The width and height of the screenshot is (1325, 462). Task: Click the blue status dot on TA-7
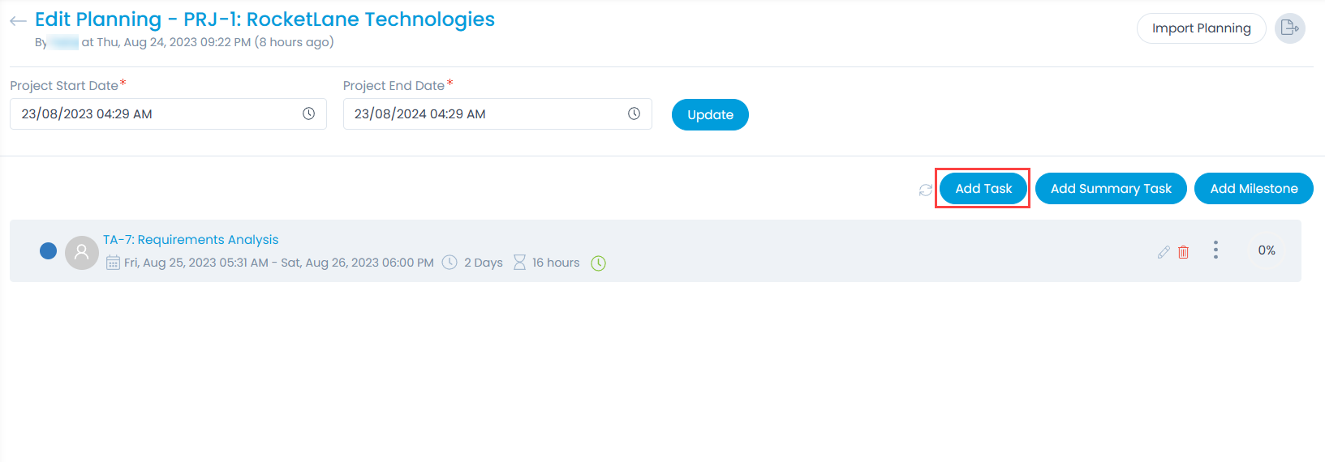[48, 251]
